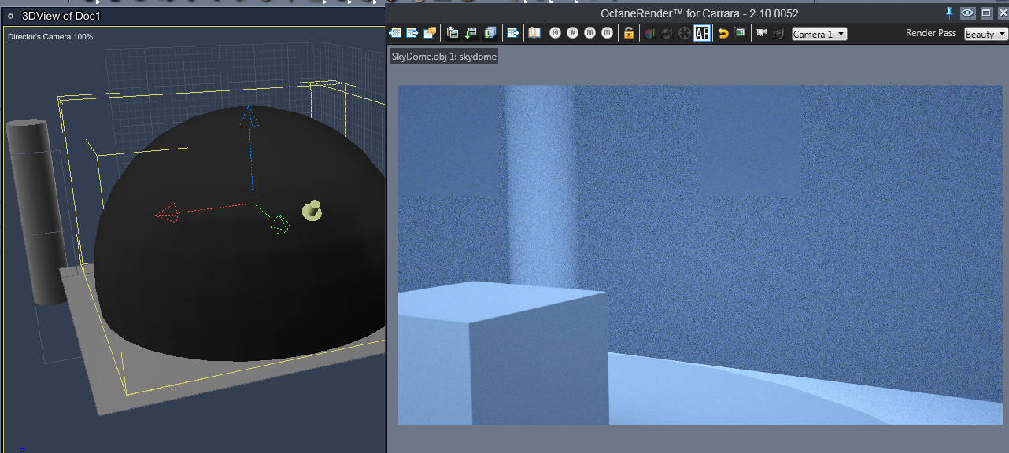Click the first Octane toolbar import-table icon

(395, 33)
